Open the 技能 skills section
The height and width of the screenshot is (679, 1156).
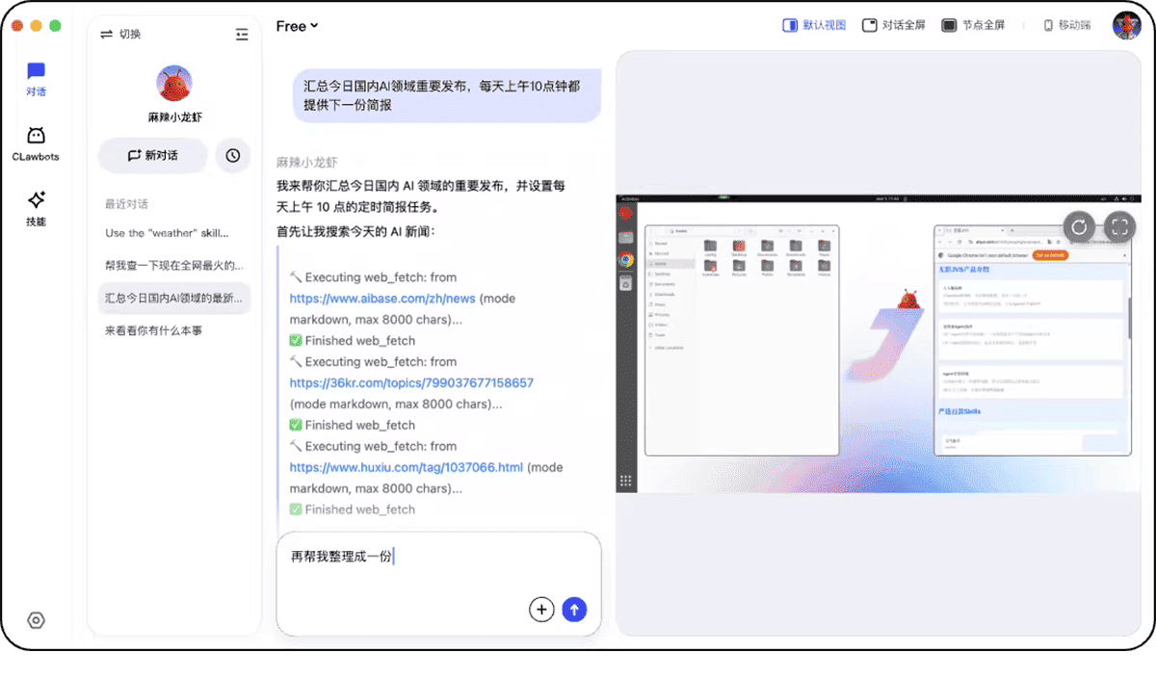click(x=36, y=208)
